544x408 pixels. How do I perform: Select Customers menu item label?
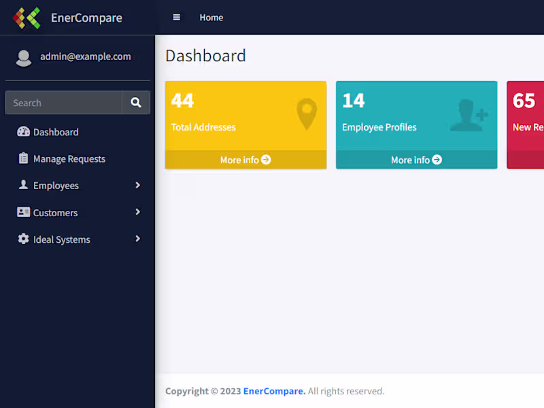pyautogui.click(x=55, y=213)
